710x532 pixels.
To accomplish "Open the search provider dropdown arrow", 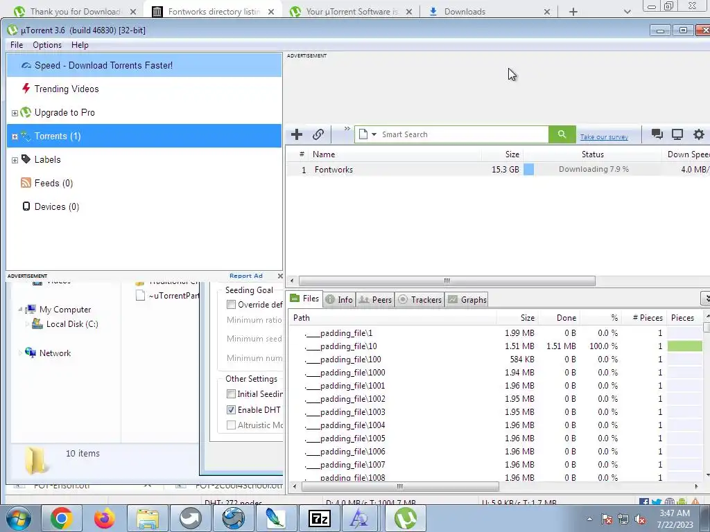I will pos(374,134).
